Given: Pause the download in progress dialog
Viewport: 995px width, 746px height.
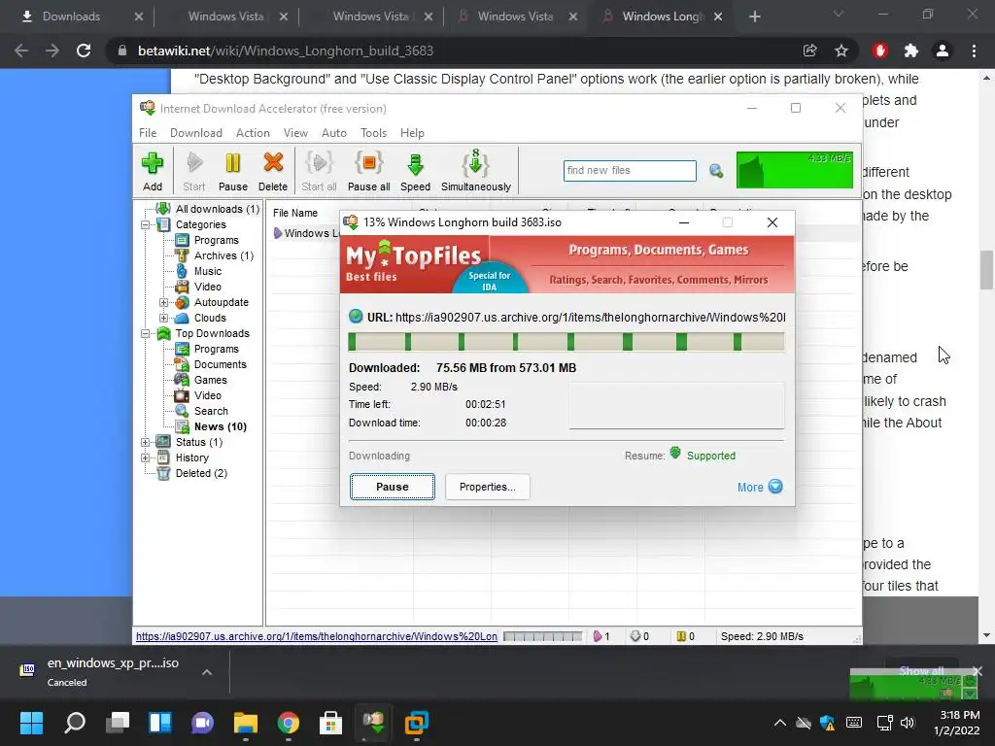Looking at the screenshot, I should 393,487.
